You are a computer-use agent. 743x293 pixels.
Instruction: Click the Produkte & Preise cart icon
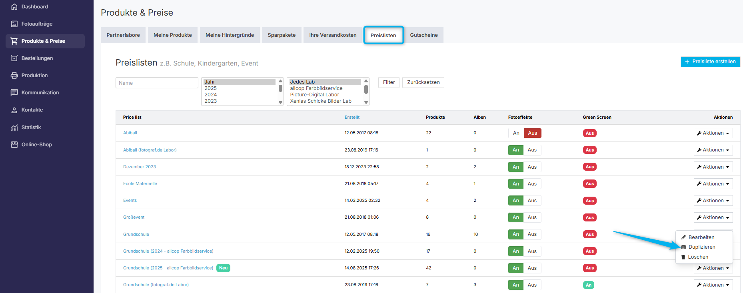14,41
